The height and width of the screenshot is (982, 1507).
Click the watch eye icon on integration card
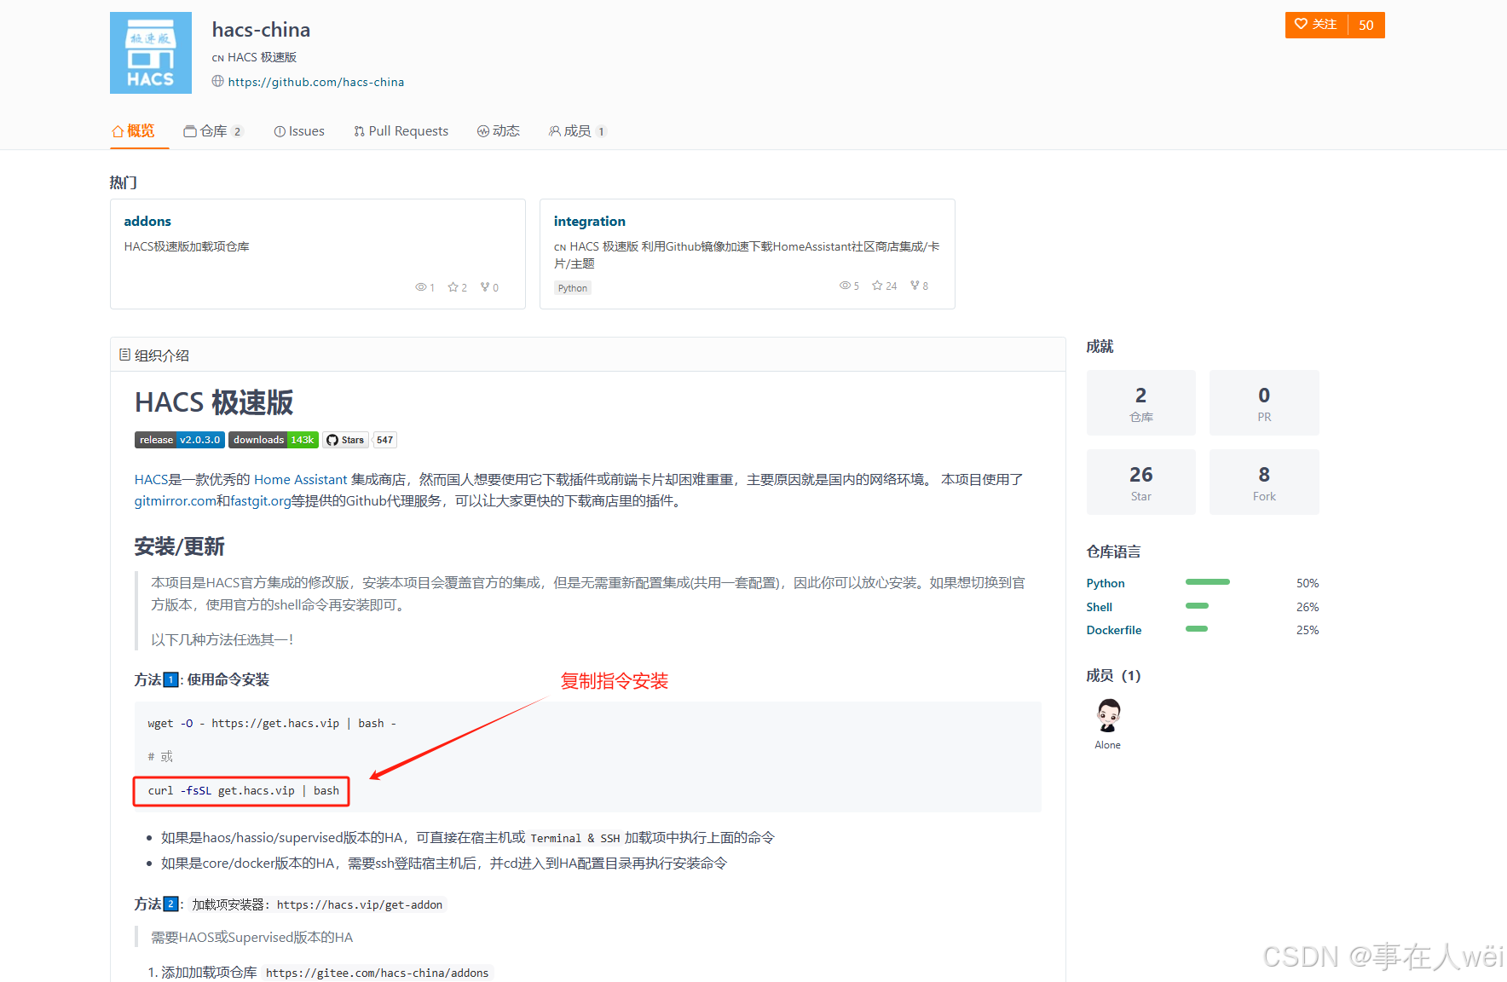point(845,286)
